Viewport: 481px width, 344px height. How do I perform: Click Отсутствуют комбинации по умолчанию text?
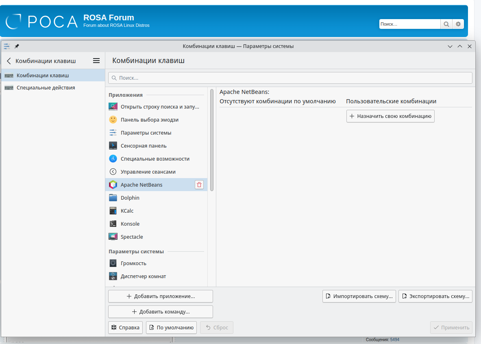click(x=278, y=101)
